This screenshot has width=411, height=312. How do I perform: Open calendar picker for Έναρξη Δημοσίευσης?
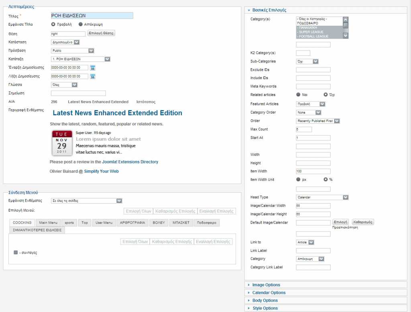[92, 68]
